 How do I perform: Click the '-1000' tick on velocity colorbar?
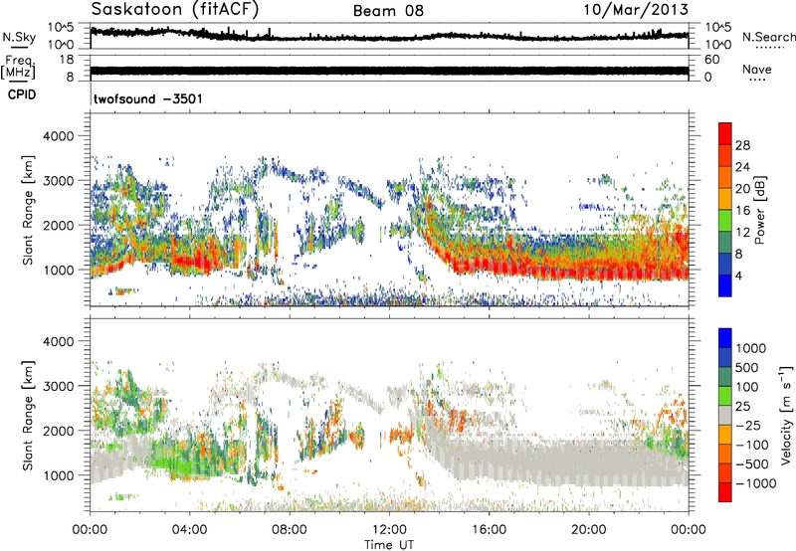pyautogui.click(x=755, y=483)
